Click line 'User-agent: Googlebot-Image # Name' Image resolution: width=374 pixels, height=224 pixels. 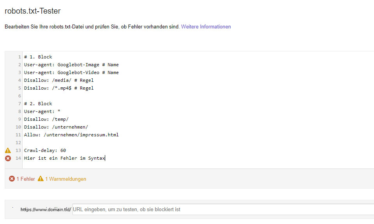71,65
